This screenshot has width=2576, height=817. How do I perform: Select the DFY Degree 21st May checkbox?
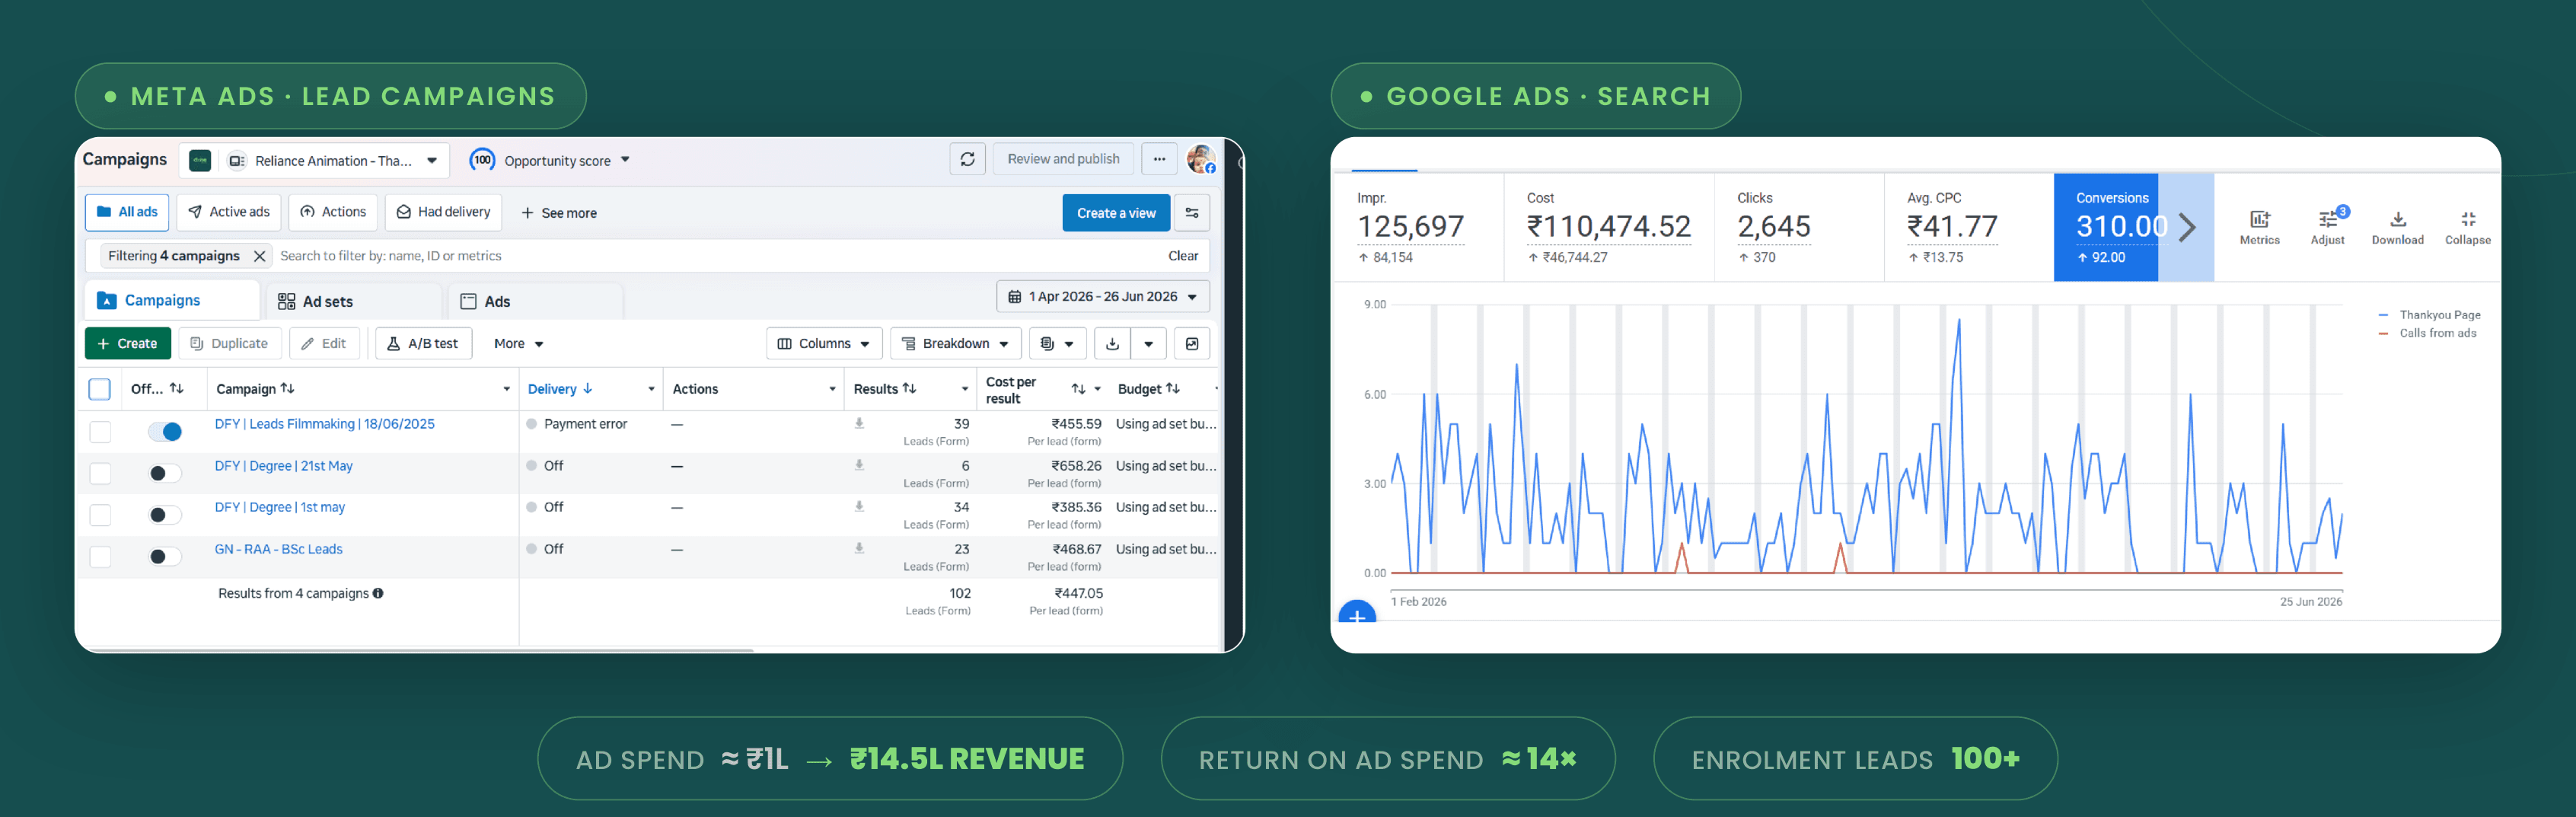click(x=100, y=473)
